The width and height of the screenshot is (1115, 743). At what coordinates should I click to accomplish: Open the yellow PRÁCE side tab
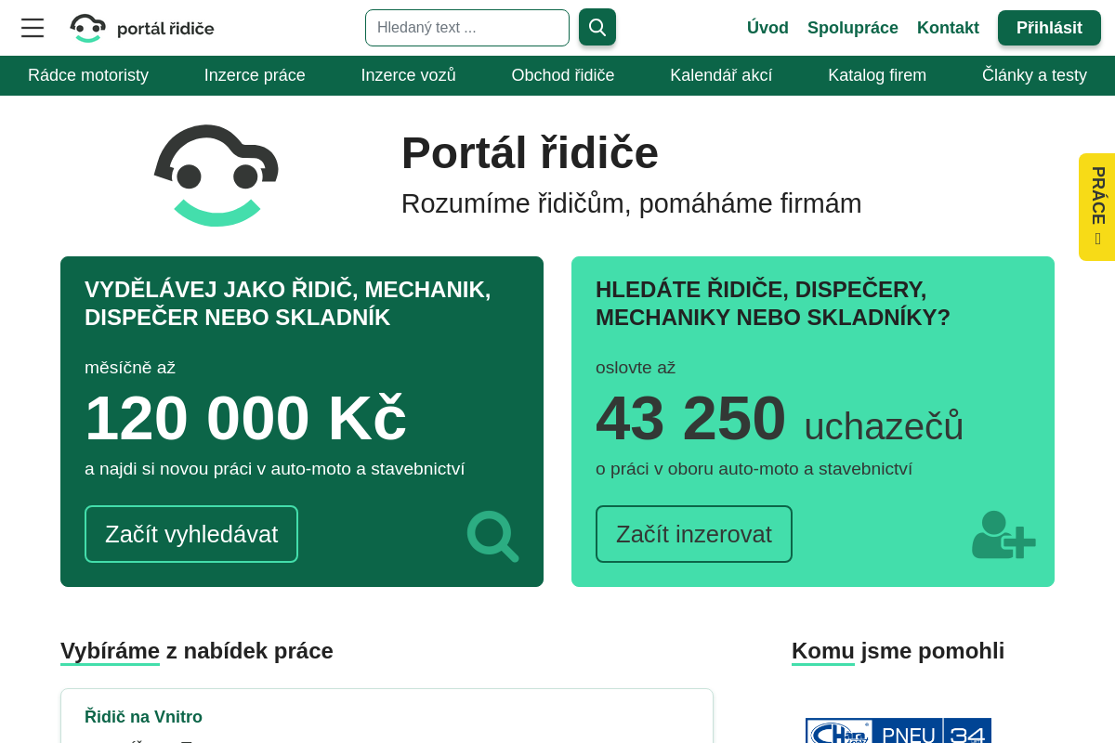click(1099, 206)
